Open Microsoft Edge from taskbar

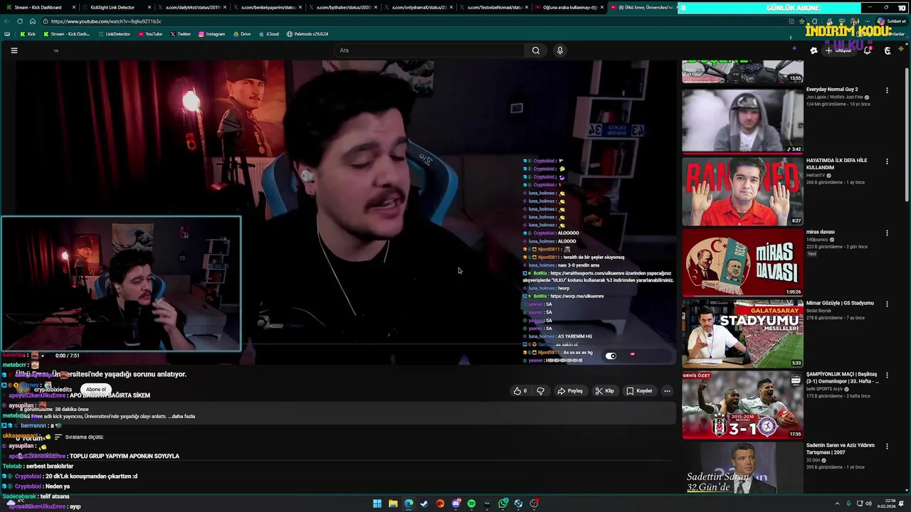(409, 503)
